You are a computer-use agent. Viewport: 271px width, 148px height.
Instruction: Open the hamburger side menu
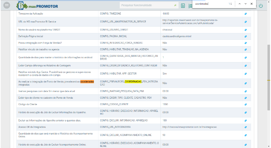6,5
